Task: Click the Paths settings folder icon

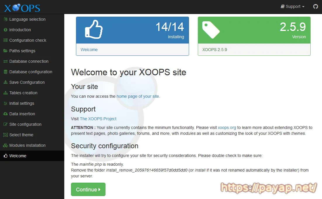Action: pyautogui.click(x=6, y=51)
